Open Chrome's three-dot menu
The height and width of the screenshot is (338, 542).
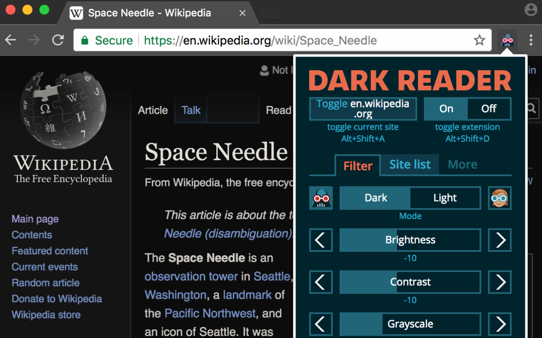(x=531, y=39)
